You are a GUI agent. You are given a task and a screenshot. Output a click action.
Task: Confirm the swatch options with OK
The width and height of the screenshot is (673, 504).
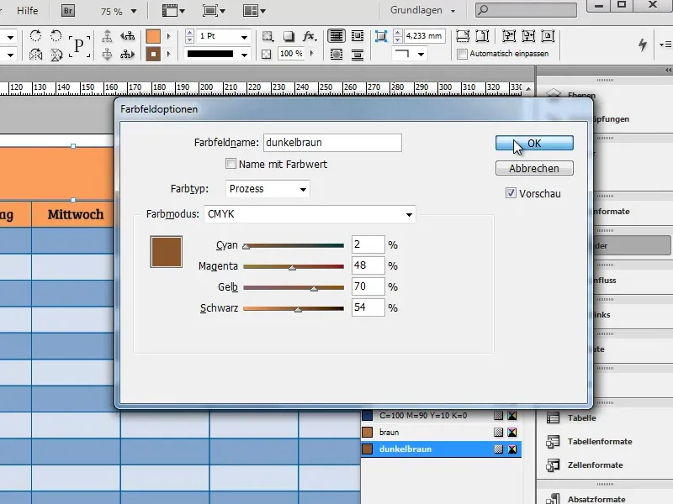pyautogui.click(x=533, y=141)
